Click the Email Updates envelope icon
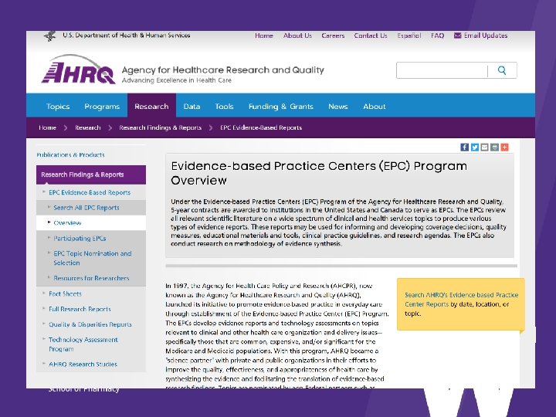 click(457, 36)
